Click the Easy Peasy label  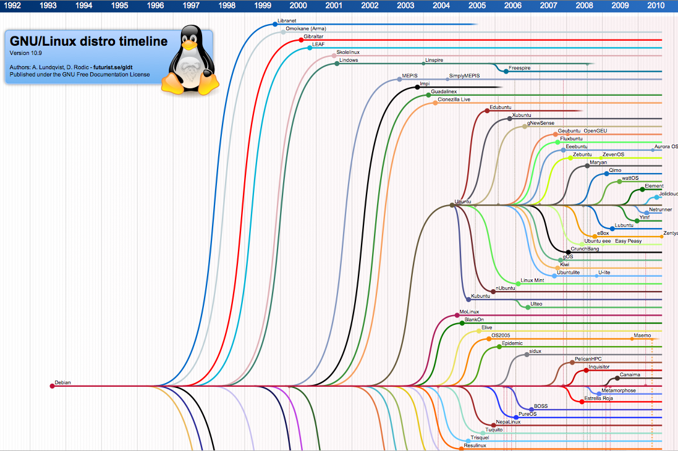pos(629,241)
